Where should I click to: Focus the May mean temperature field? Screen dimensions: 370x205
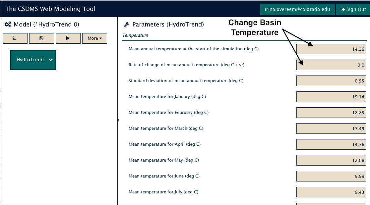click(x=331, y=160)
